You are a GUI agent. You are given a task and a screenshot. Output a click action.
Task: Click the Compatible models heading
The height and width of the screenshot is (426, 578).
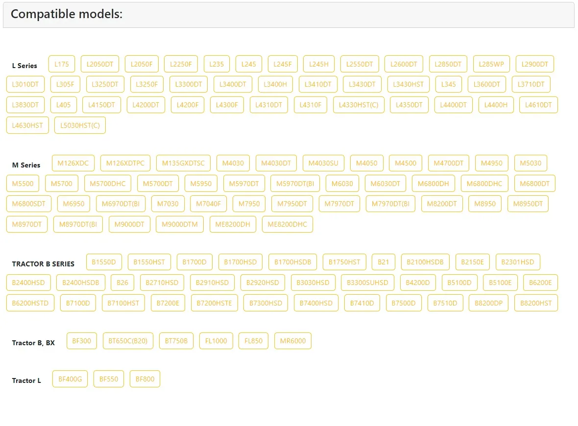[x=67, y=14]
